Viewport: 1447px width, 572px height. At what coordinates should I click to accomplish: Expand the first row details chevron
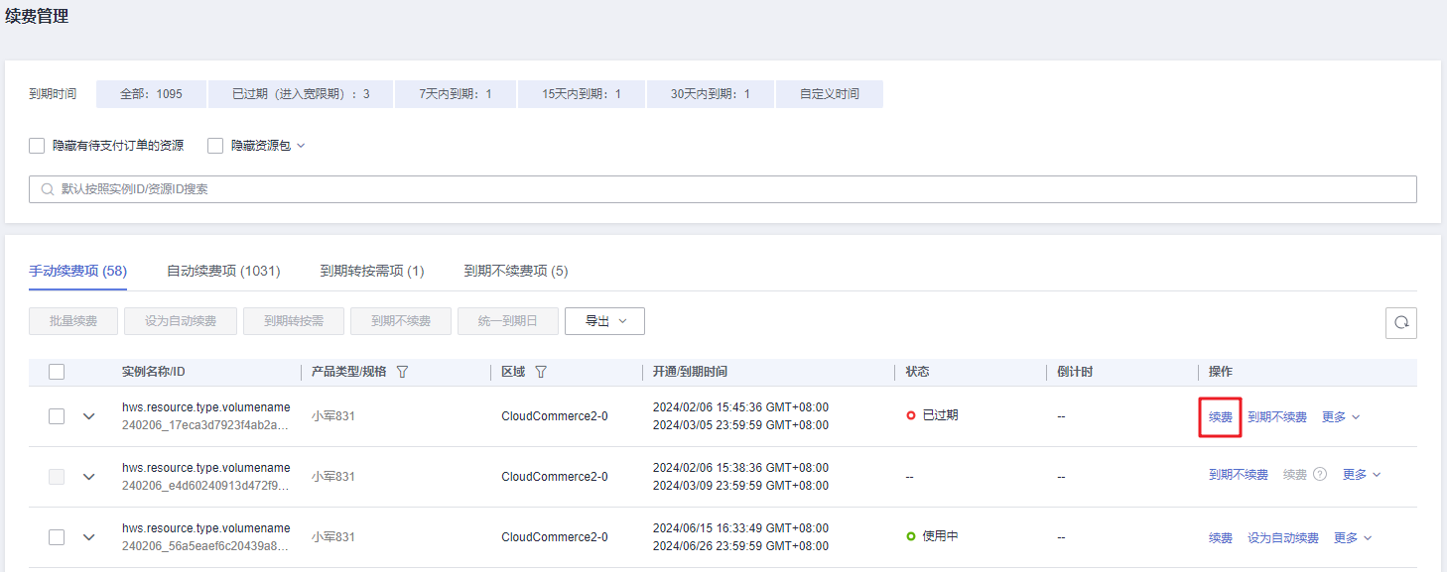(89, 416)
